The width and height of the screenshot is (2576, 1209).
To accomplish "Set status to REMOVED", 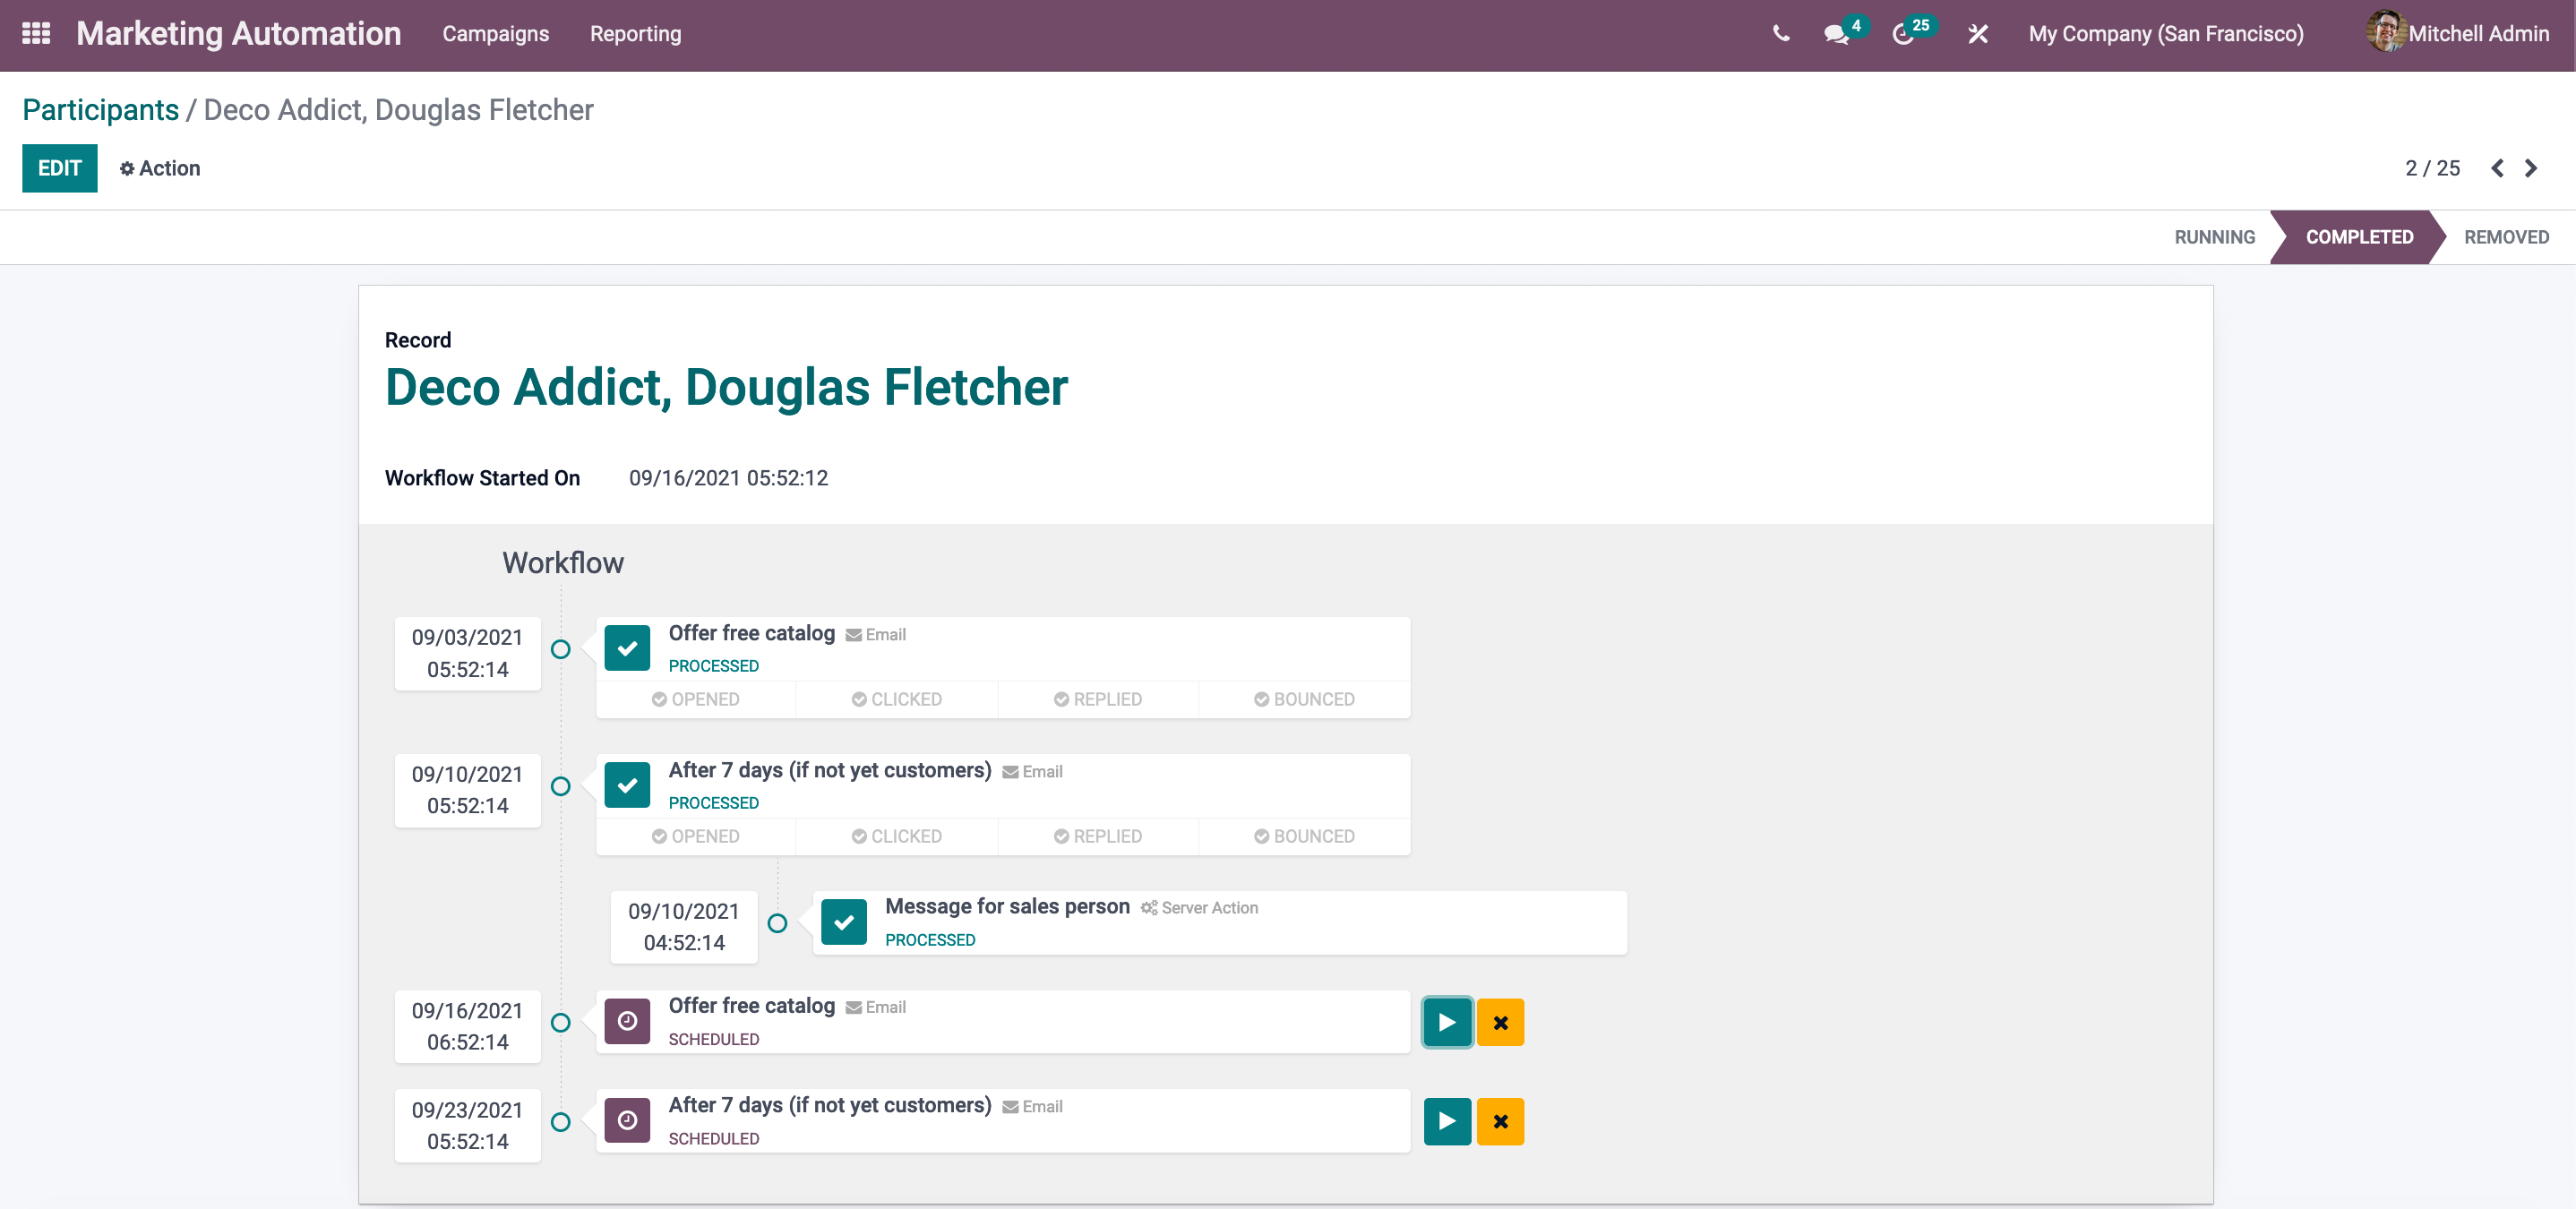I will pos(2506,237).
